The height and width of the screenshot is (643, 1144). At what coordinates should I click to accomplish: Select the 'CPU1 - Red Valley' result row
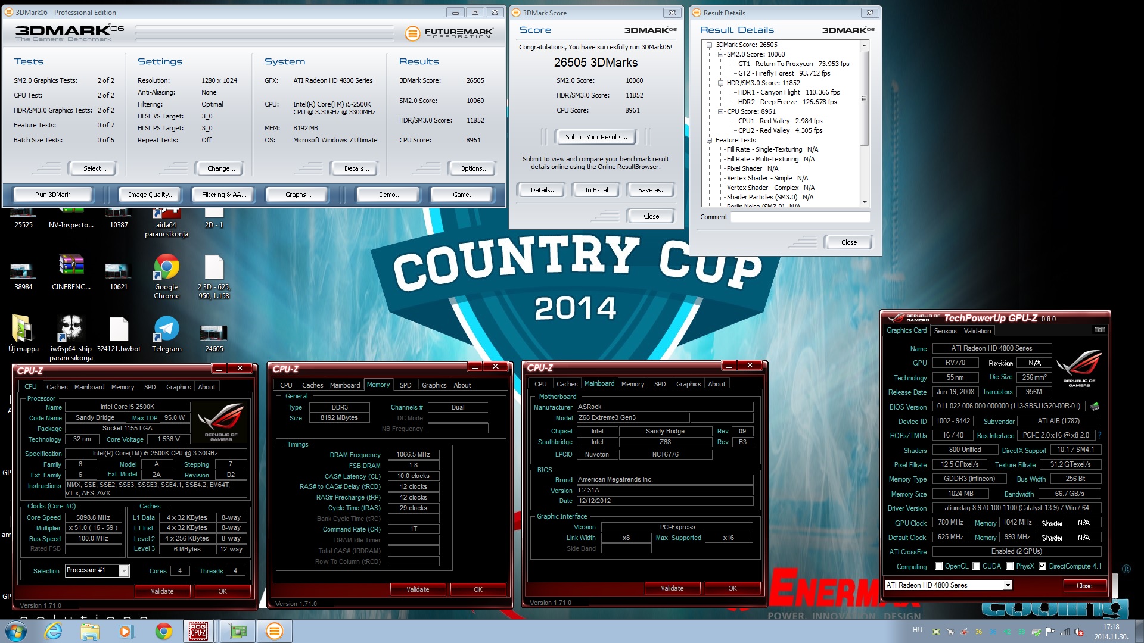point(780,121)
